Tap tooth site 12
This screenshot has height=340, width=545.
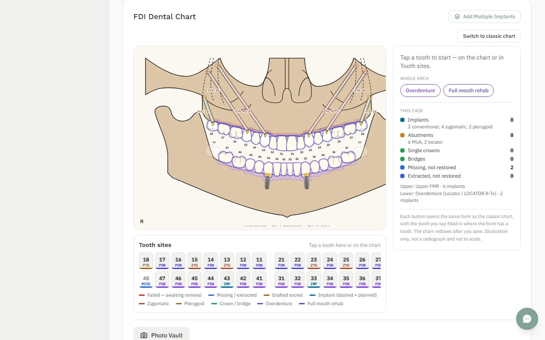coord(243,261)
